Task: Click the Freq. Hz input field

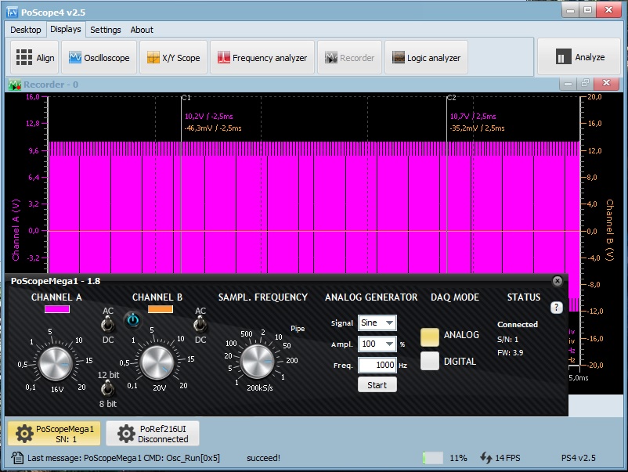Action: (377, 365)
